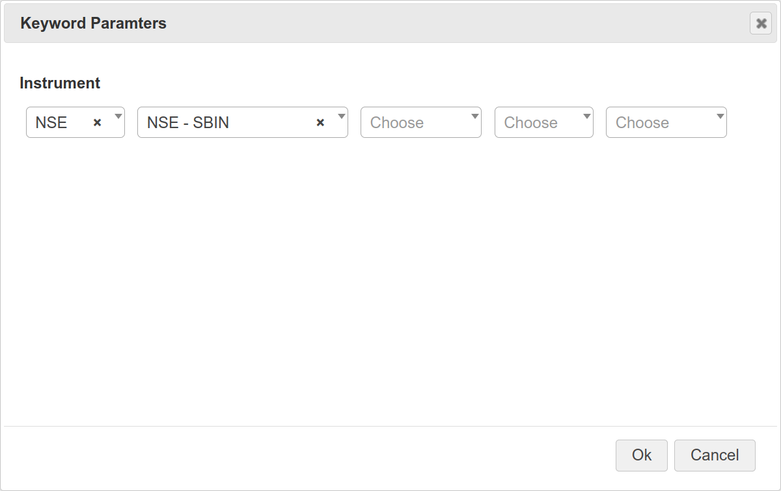The image size is (781, 491).
Task: Click 'Choose' placeholder in the rightmost field
Action: tap(642, 123)
